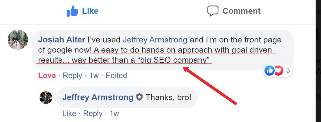The height and width of the screenshot is (122, 321).
Task: Like Jeffrey Armstrong's "Thanks, bro!" reply
Action: [69, 114]
